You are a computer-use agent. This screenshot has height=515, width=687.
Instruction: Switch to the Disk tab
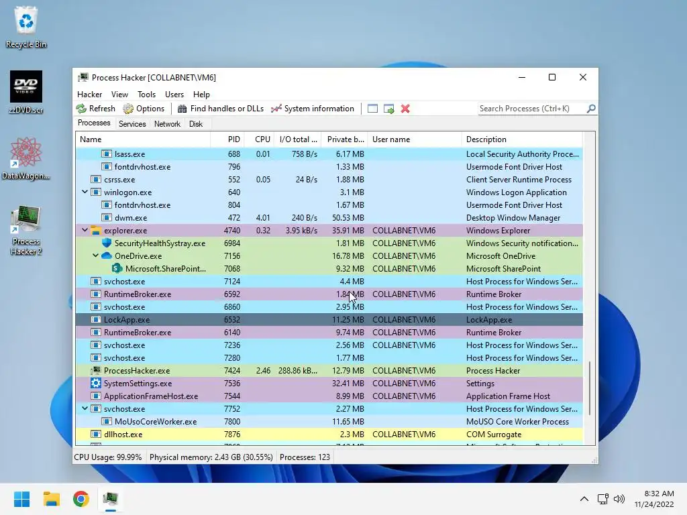click(x=196, y=124)
